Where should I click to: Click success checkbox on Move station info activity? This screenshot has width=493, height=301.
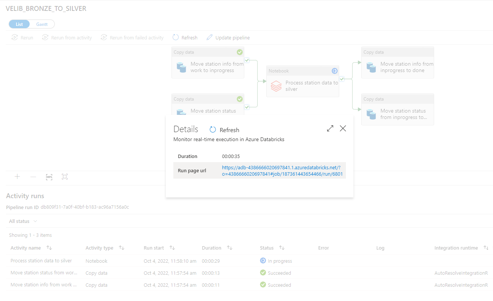coord(247,60)
